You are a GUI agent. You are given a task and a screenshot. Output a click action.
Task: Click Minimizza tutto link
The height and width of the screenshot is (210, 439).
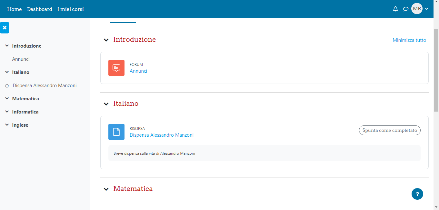click(409, 40)
